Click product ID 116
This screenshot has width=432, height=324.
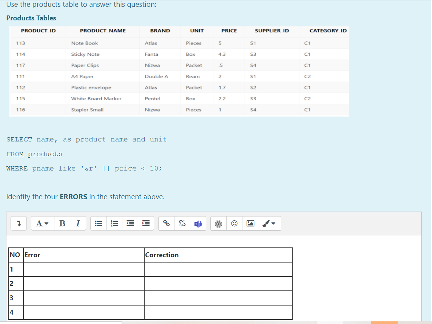(21, 110)
